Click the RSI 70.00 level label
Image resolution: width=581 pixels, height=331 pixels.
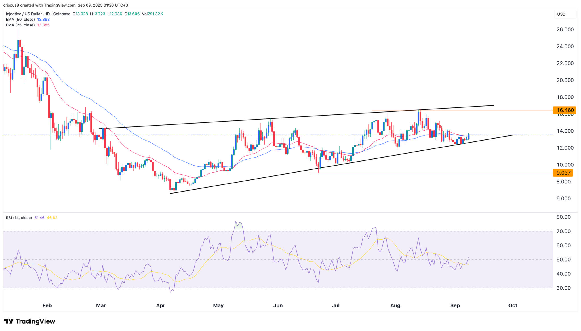point(563,231)
